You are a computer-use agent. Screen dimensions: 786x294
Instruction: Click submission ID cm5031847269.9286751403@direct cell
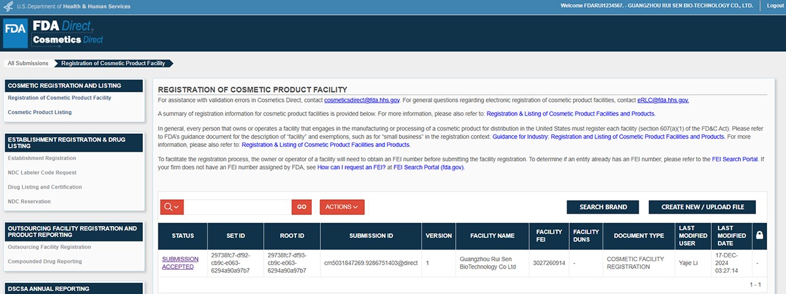(x=371, y=263)
